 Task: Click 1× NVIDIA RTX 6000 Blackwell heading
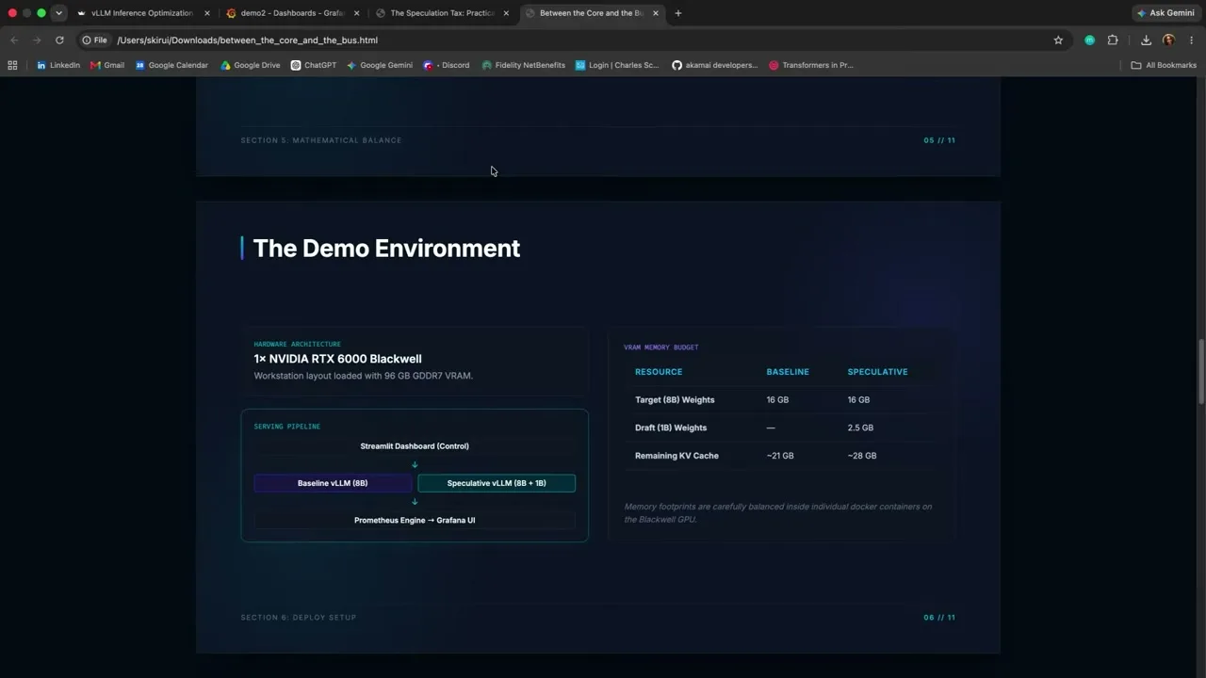click(x=337, y=359)
